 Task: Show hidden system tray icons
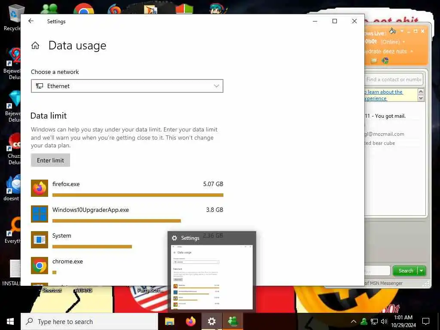point(354,321)
